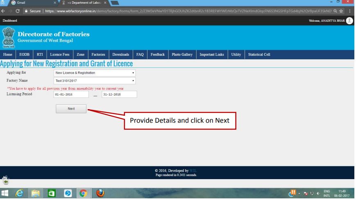The height and width of the screenshot is (200, 356).
Task: Click the zoom magnifier icon in address bar
Action: (x=335, y=11)
